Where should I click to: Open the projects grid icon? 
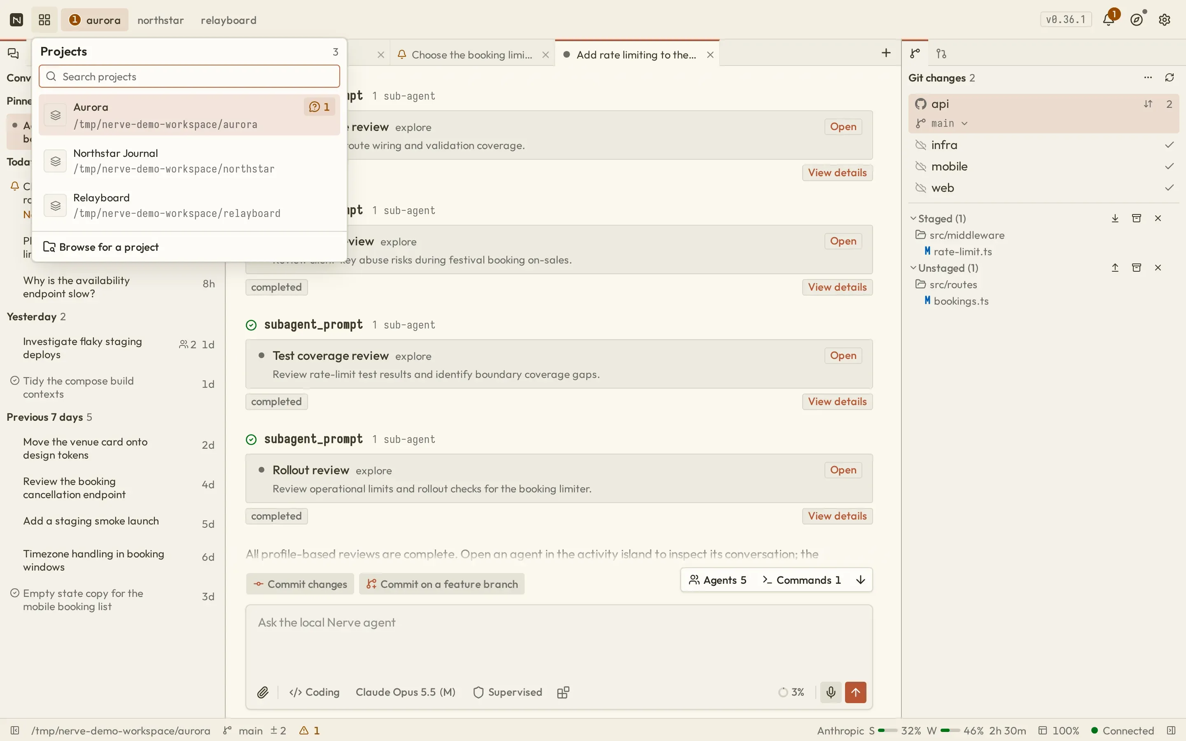[44, 20]
